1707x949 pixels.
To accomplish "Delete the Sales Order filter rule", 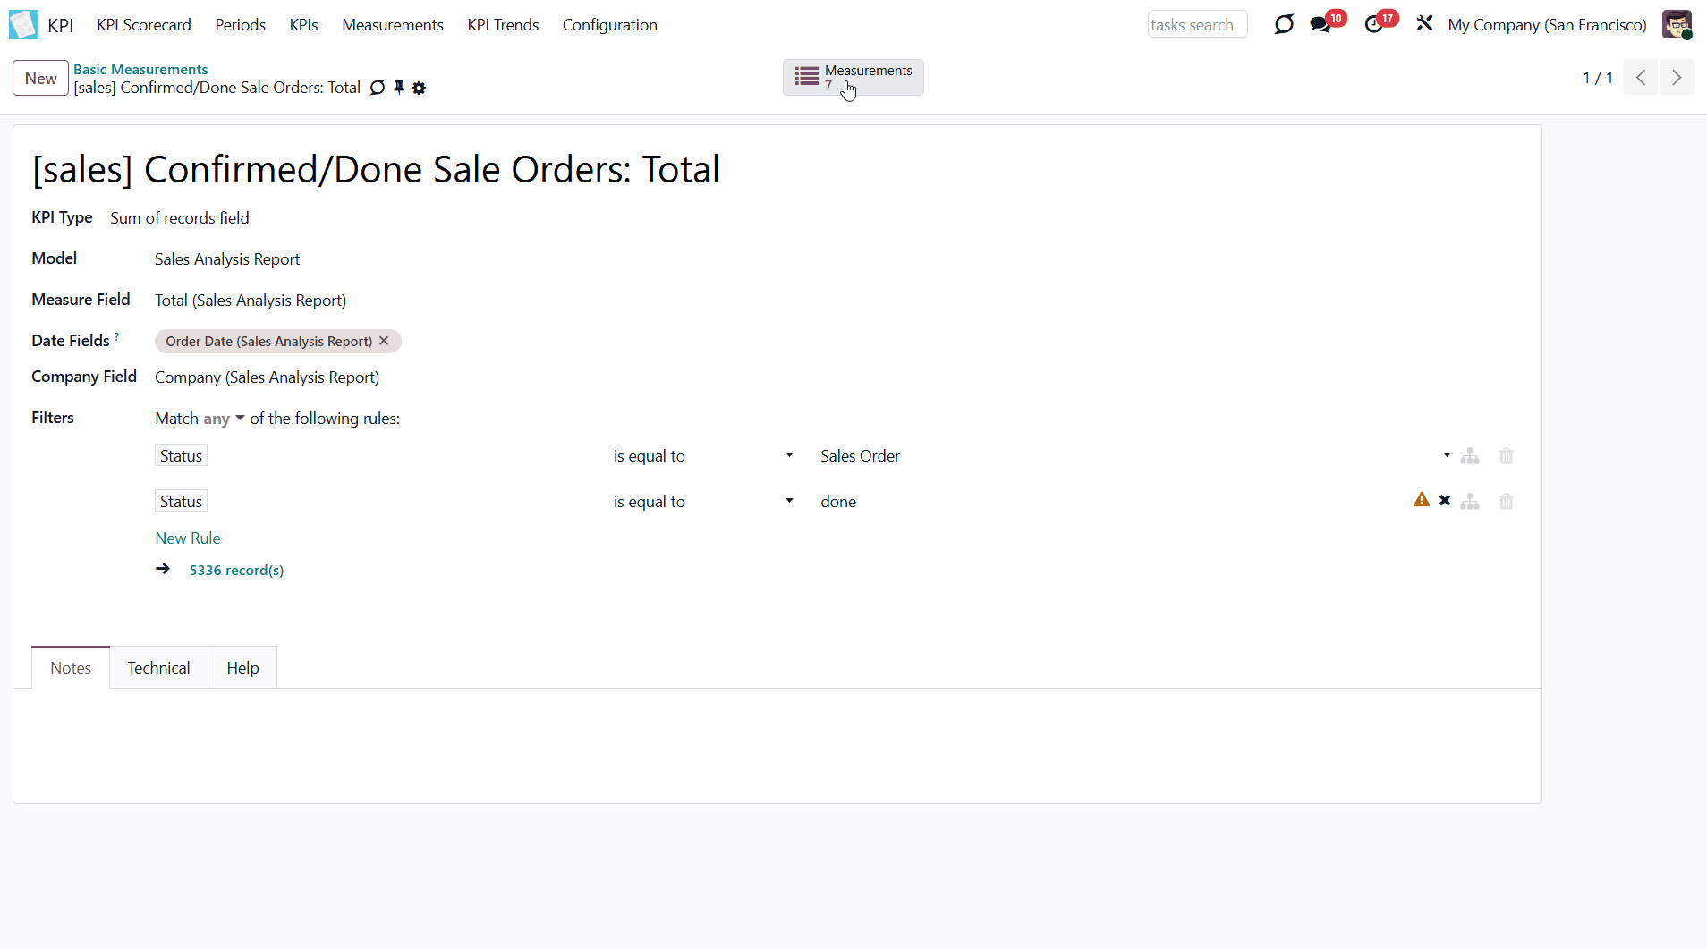I will 1506,456.
